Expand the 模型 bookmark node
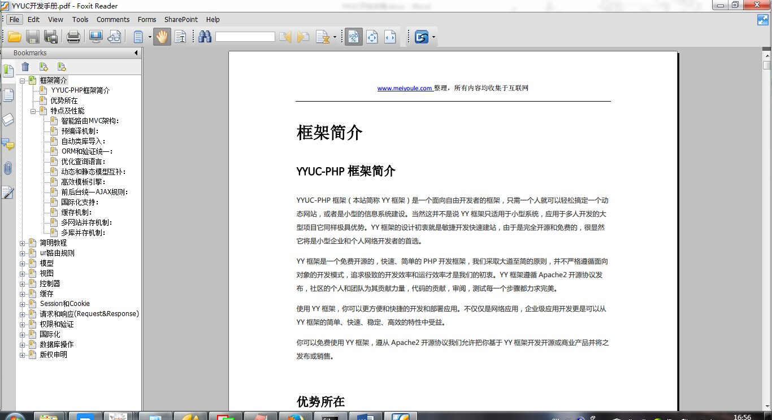 (x=23, y=263)
